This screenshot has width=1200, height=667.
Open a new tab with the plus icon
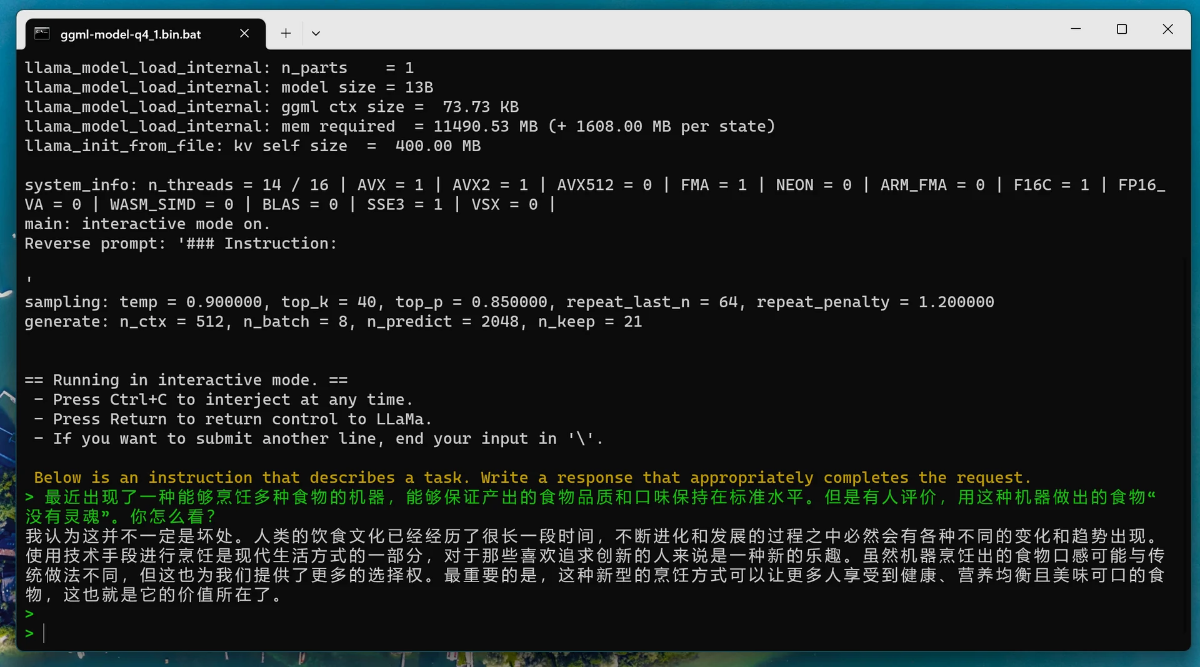point(286,33)
